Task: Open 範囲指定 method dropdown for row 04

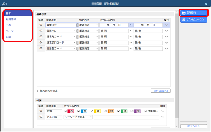Action: pos(88,42)
